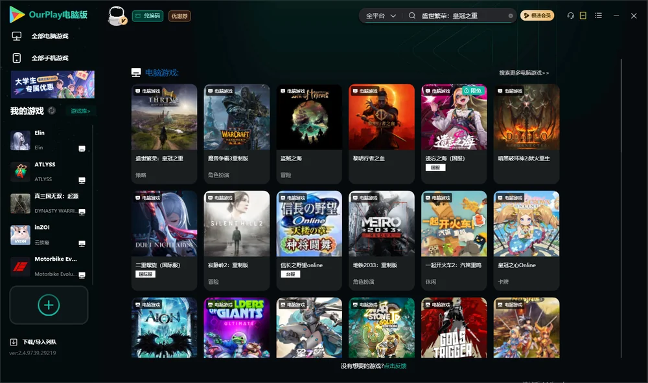Click the 限免 badge on 遗忘之海

(473, 91)
